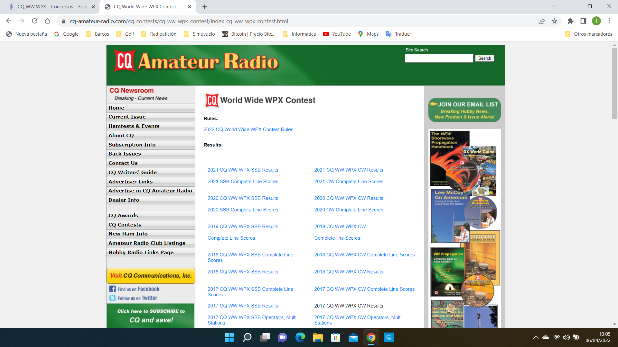Select Hamfests & Events menu item
The image size is (618, 347).
151,126
